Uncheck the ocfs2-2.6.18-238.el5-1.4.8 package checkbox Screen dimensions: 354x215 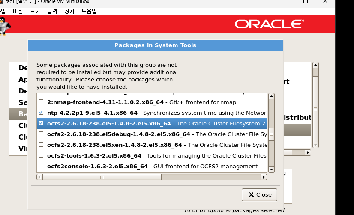41,123
